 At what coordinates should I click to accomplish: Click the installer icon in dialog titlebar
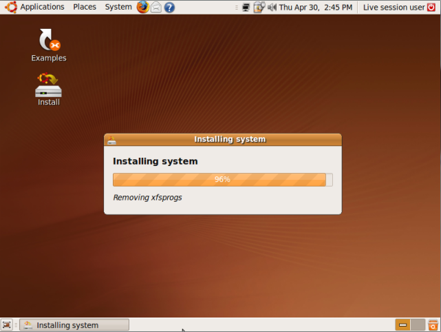click(111, 140)
